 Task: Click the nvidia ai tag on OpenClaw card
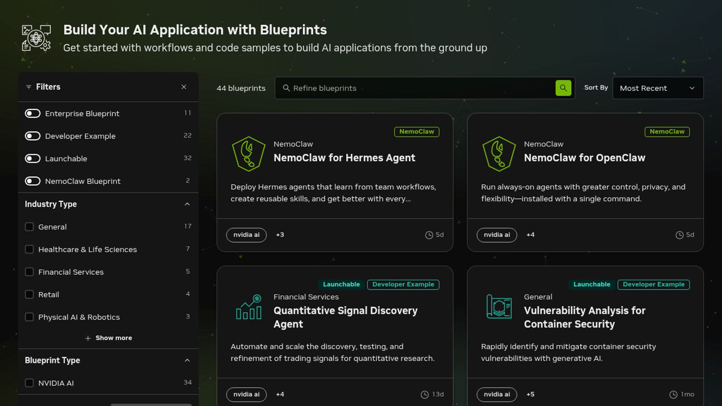497,235
